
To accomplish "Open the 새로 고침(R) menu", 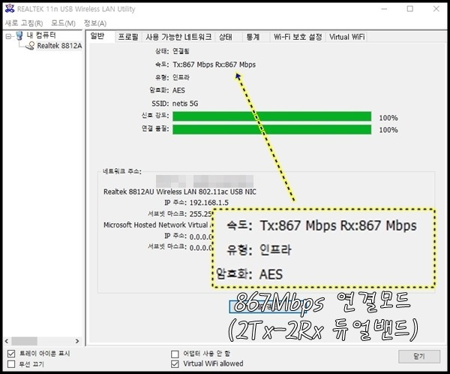I will point(24,23).
